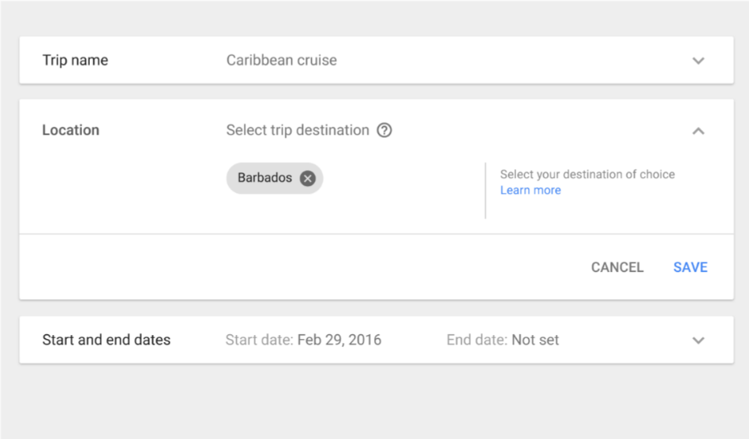Click the Start date label text
The image size is (749, 439).
[259, 340]
